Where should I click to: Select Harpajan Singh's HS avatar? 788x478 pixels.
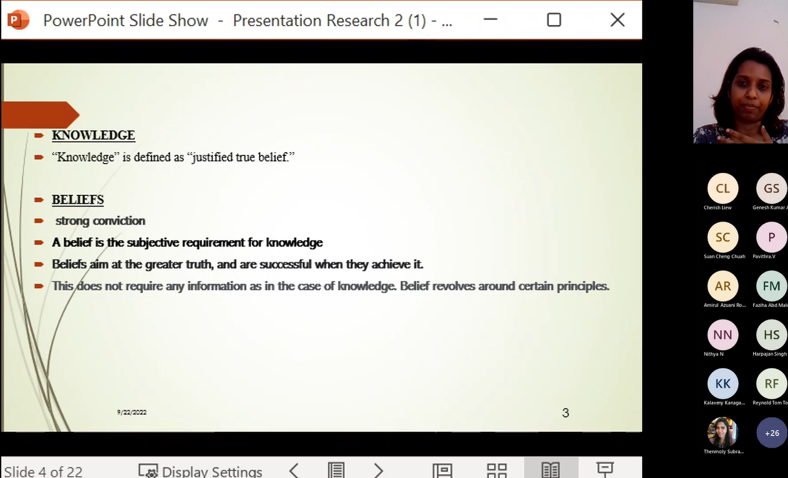point(772,335)
